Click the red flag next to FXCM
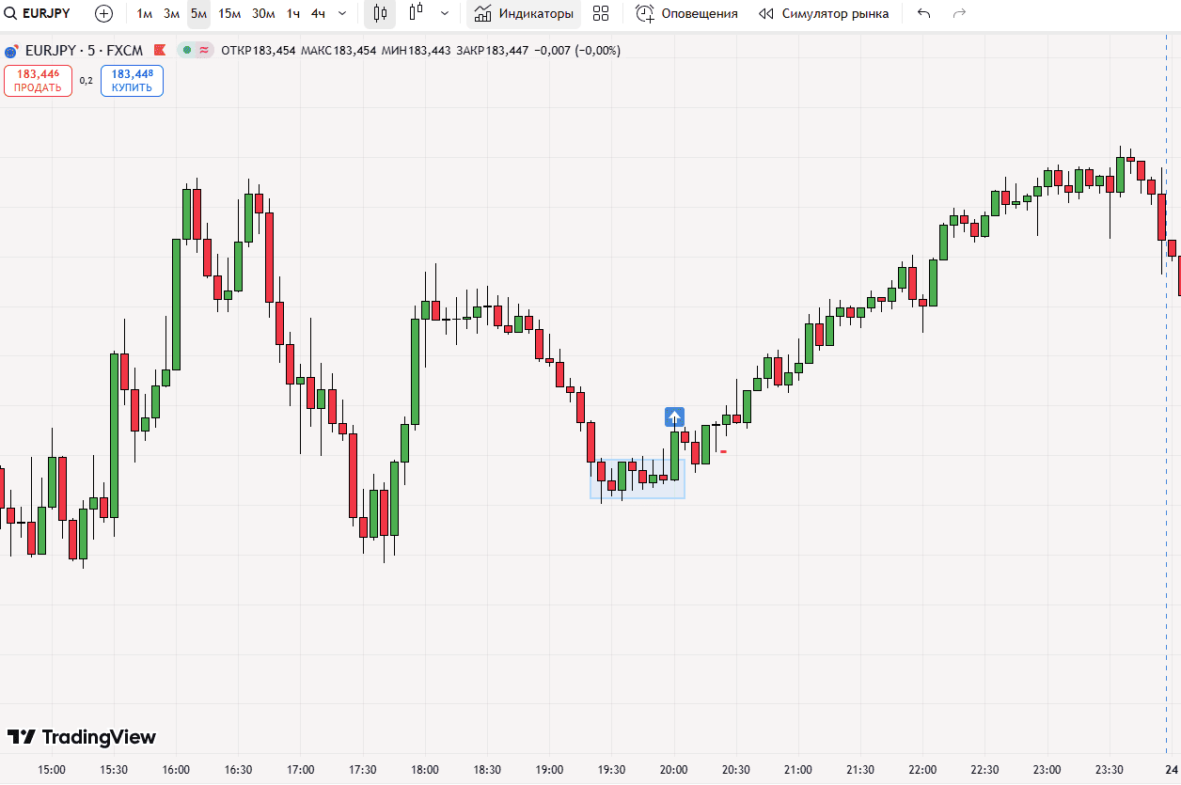1181x785 pixels. 160,50
